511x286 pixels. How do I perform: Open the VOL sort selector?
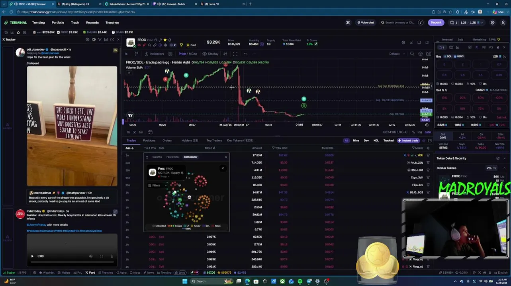(x=491, y=168)
